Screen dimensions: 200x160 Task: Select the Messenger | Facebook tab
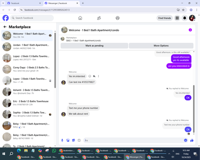(x=62, y=3)
